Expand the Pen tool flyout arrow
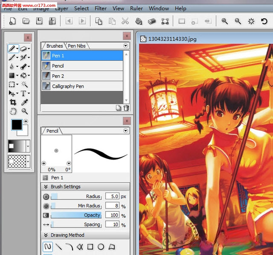The height and width of the screenshot is (255, 273). [17, 49]
